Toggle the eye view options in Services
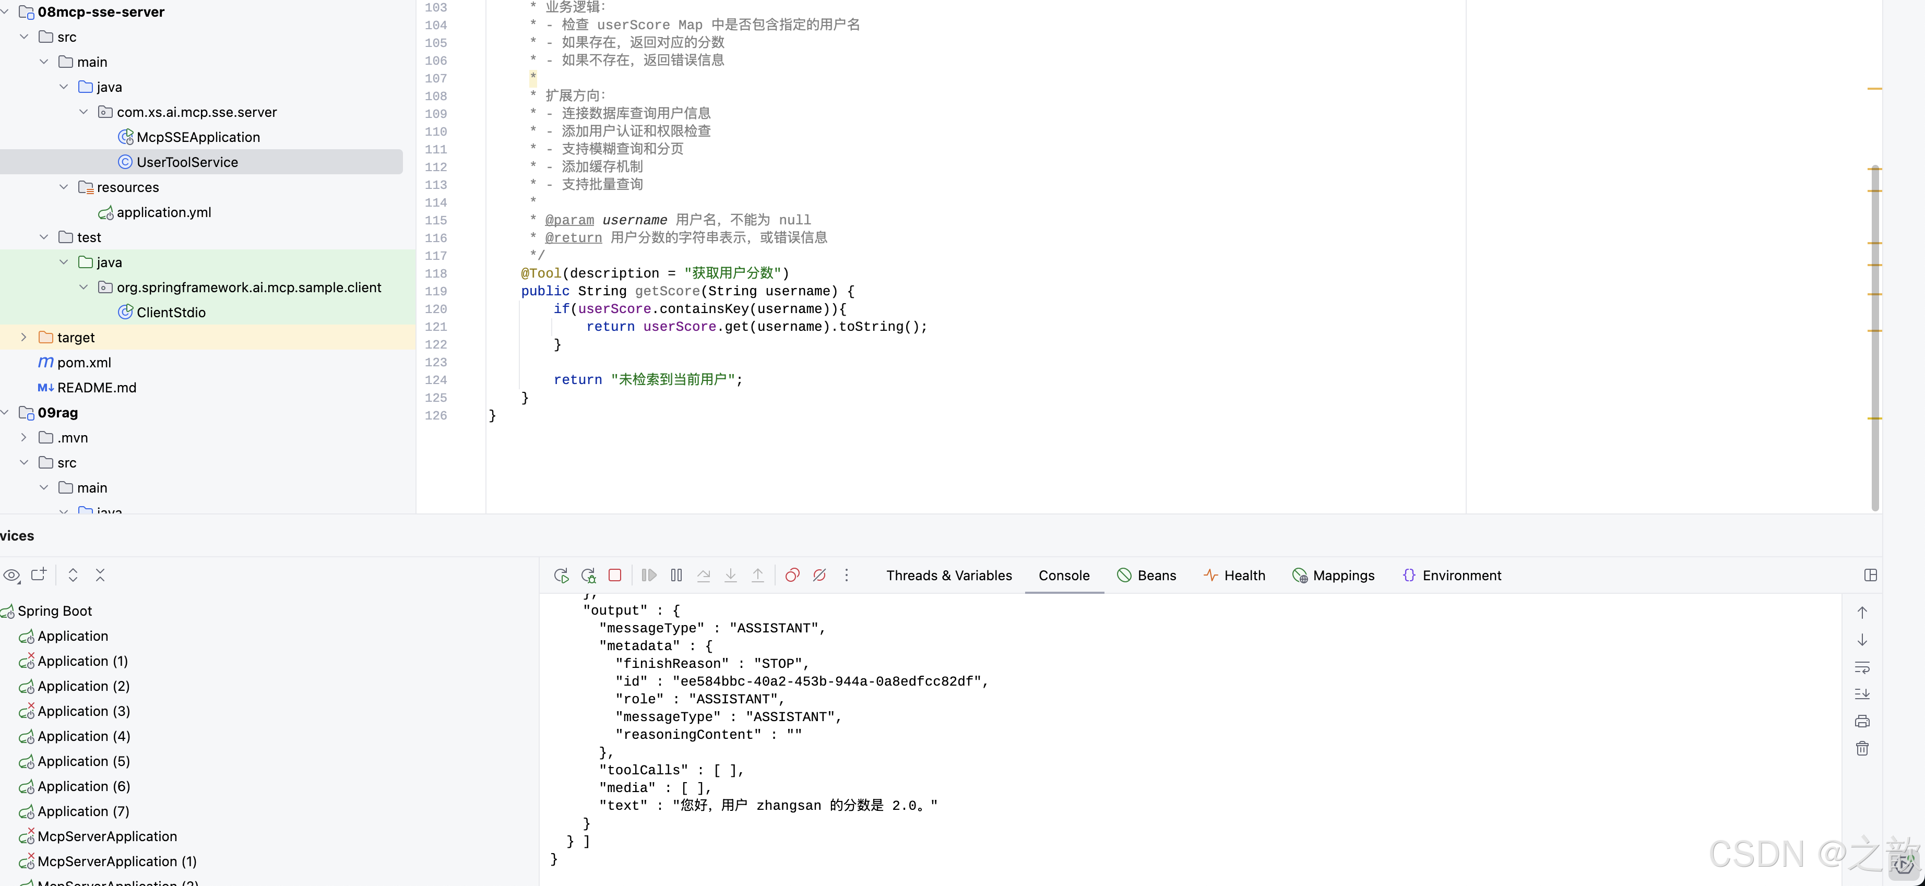This screenshot has height=886, width=1925. tap(11, 575)
